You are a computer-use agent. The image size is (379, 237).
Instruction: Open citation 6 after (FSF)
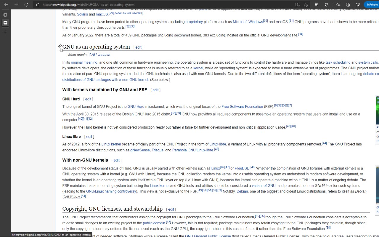276,105
